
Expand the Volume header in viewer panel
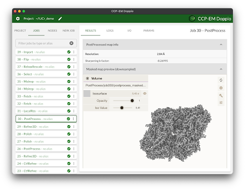(116, 78)
